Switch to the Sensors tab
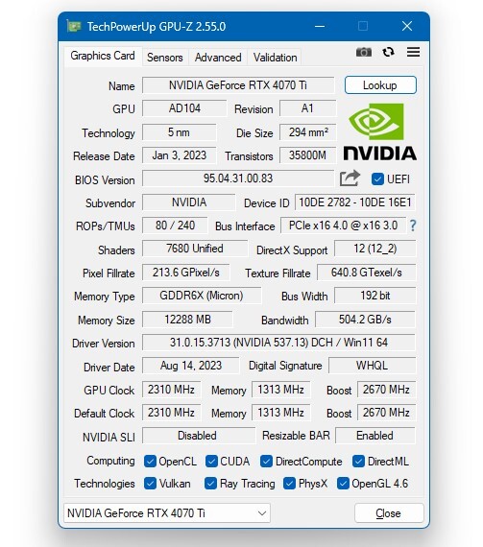This screenshot has width=483, height=547. click(x=165, y=58)
